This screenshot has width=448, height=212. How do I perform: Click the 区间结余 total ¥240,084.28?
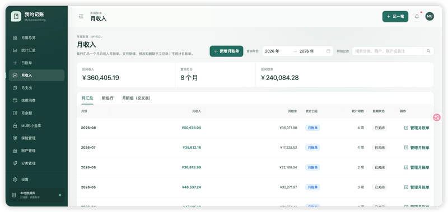[279, 78]
